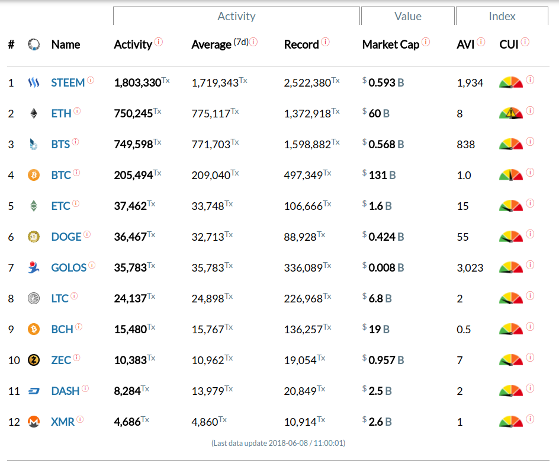Sort by the AVI column header
Viewport: 559px width, 472px height.
465,44
